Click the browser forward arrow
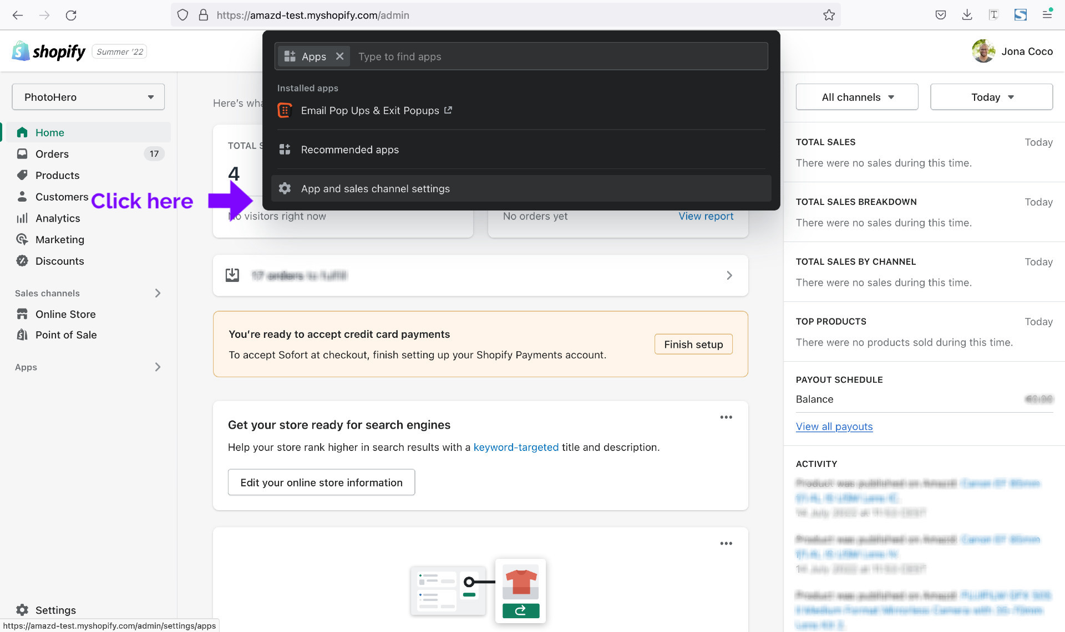The height and width of the screenshot is (632, 1065). click(x=44, y=15)
